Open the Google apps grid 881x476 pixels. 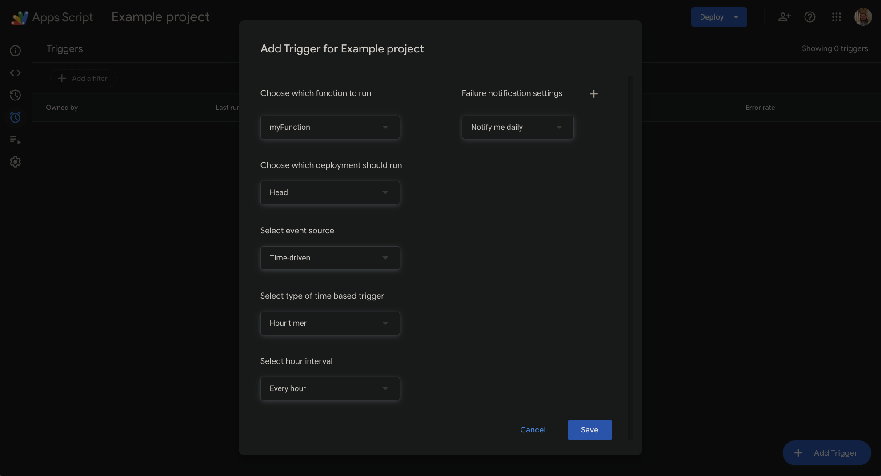tap(837, 17)
